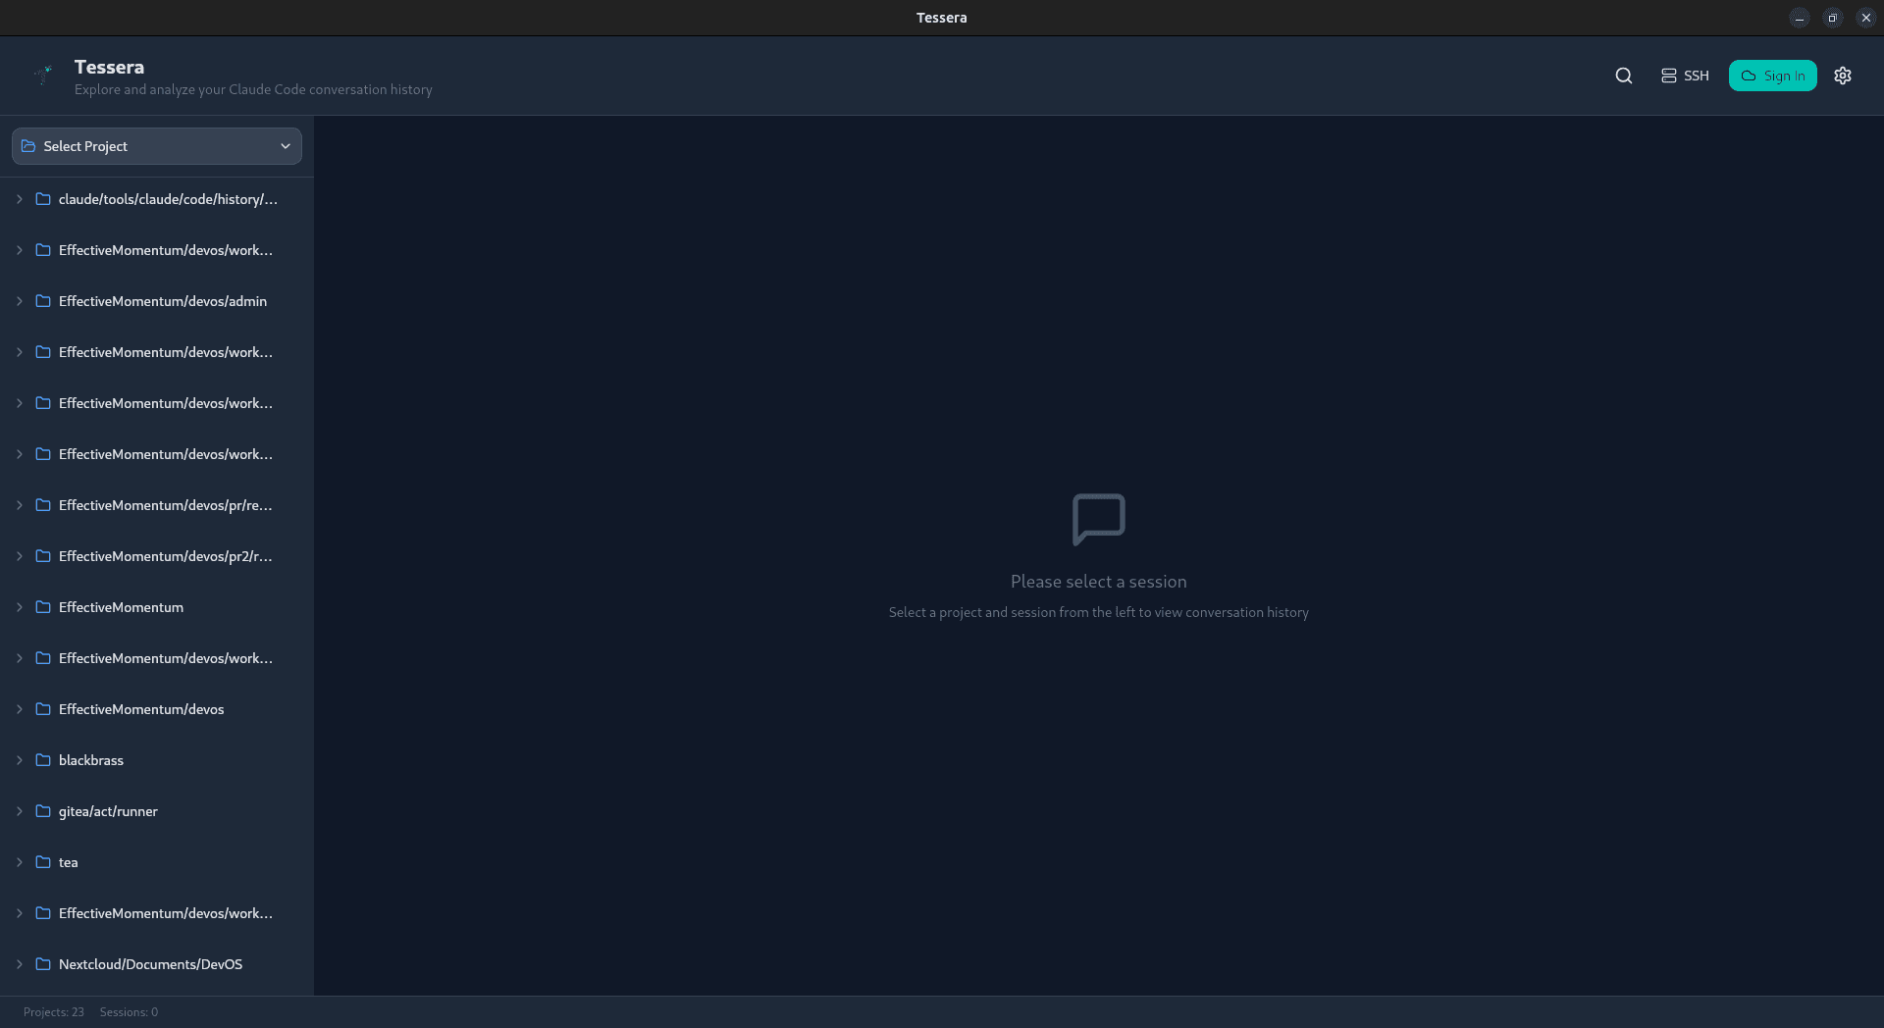Select the Nextcloud/Documents/DevOS project
This screenshot has width=1884, height=1028.
point(157,964)
